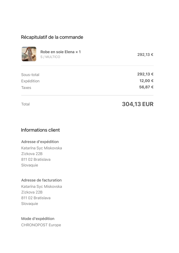Viewport: 179px width, 253px height.
Task: Click the shipping address name Katarína Syc Miskovska
Action: pos(42,148)
